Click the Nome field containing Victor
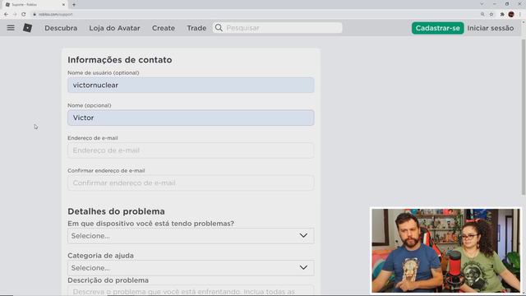The image size is (526, 296). point(191,118)
